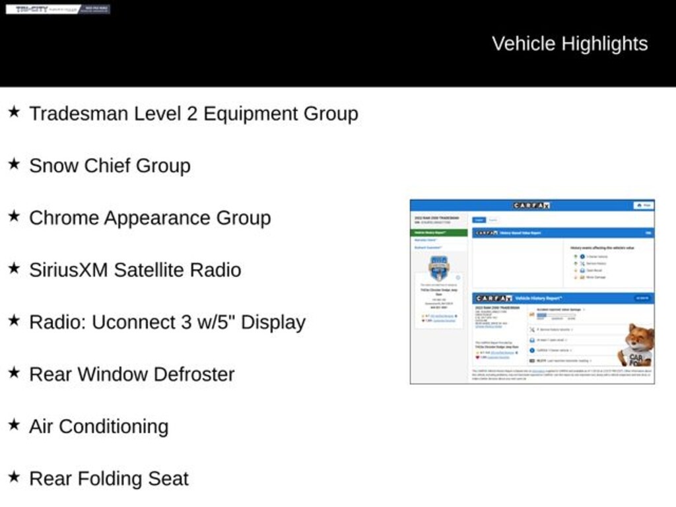
Task: Open the CARFAX report thumbnail
Action: tap(532, 291)
